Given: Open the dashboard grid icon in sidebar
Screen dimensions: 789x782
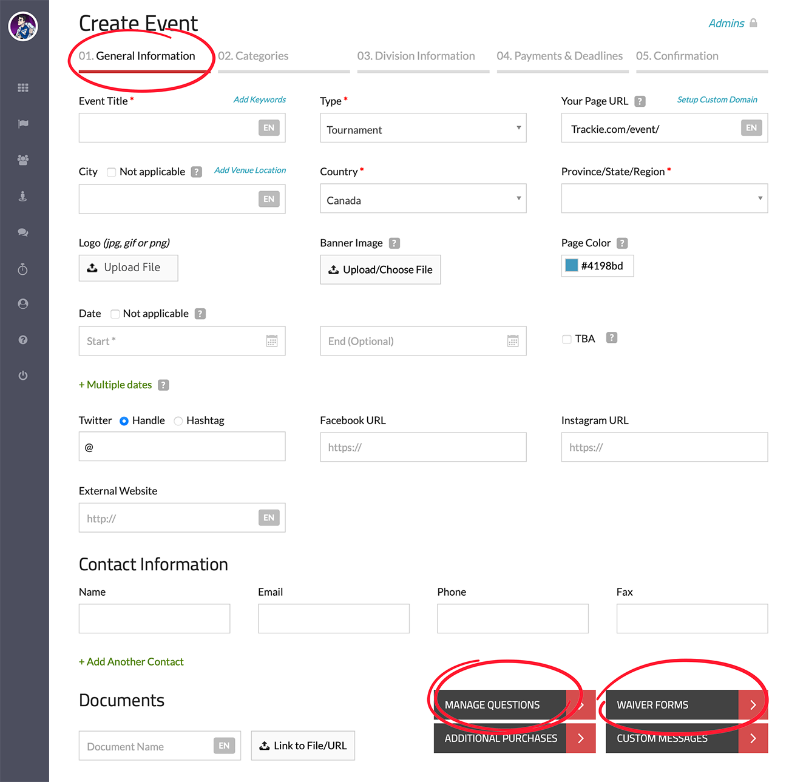Looking at the screenshot, I should pos(23,88).
